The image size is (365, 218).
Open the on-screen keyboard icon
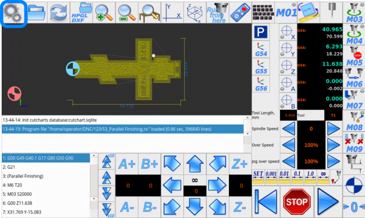coord(263,13)
